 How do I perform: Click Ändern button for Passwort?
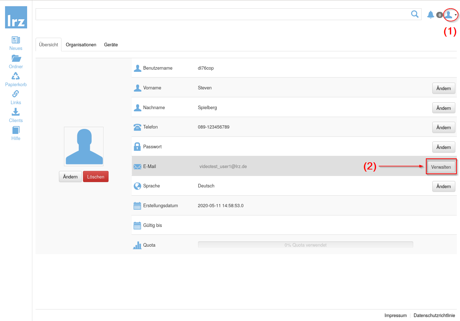443,147
